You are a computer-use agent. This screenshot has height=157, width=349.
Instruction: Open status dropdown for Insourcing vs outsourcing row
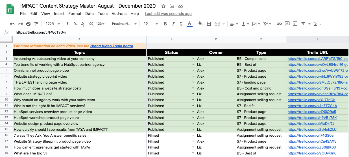click(193, 59)
